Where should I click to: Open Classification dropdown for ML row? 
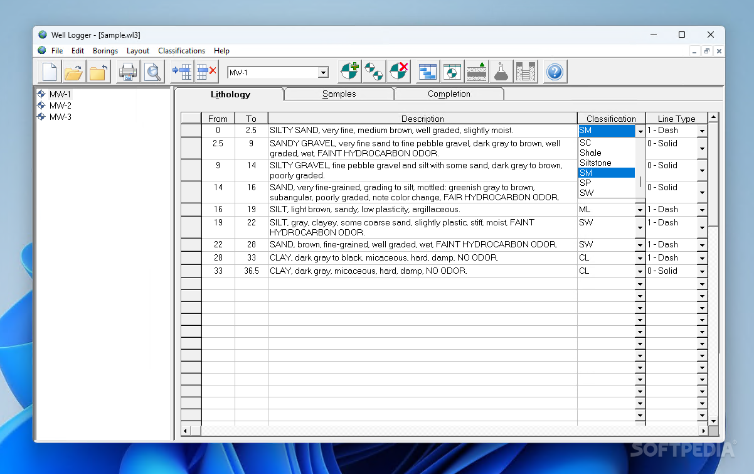pyautogui.click(x=640, y=210)
